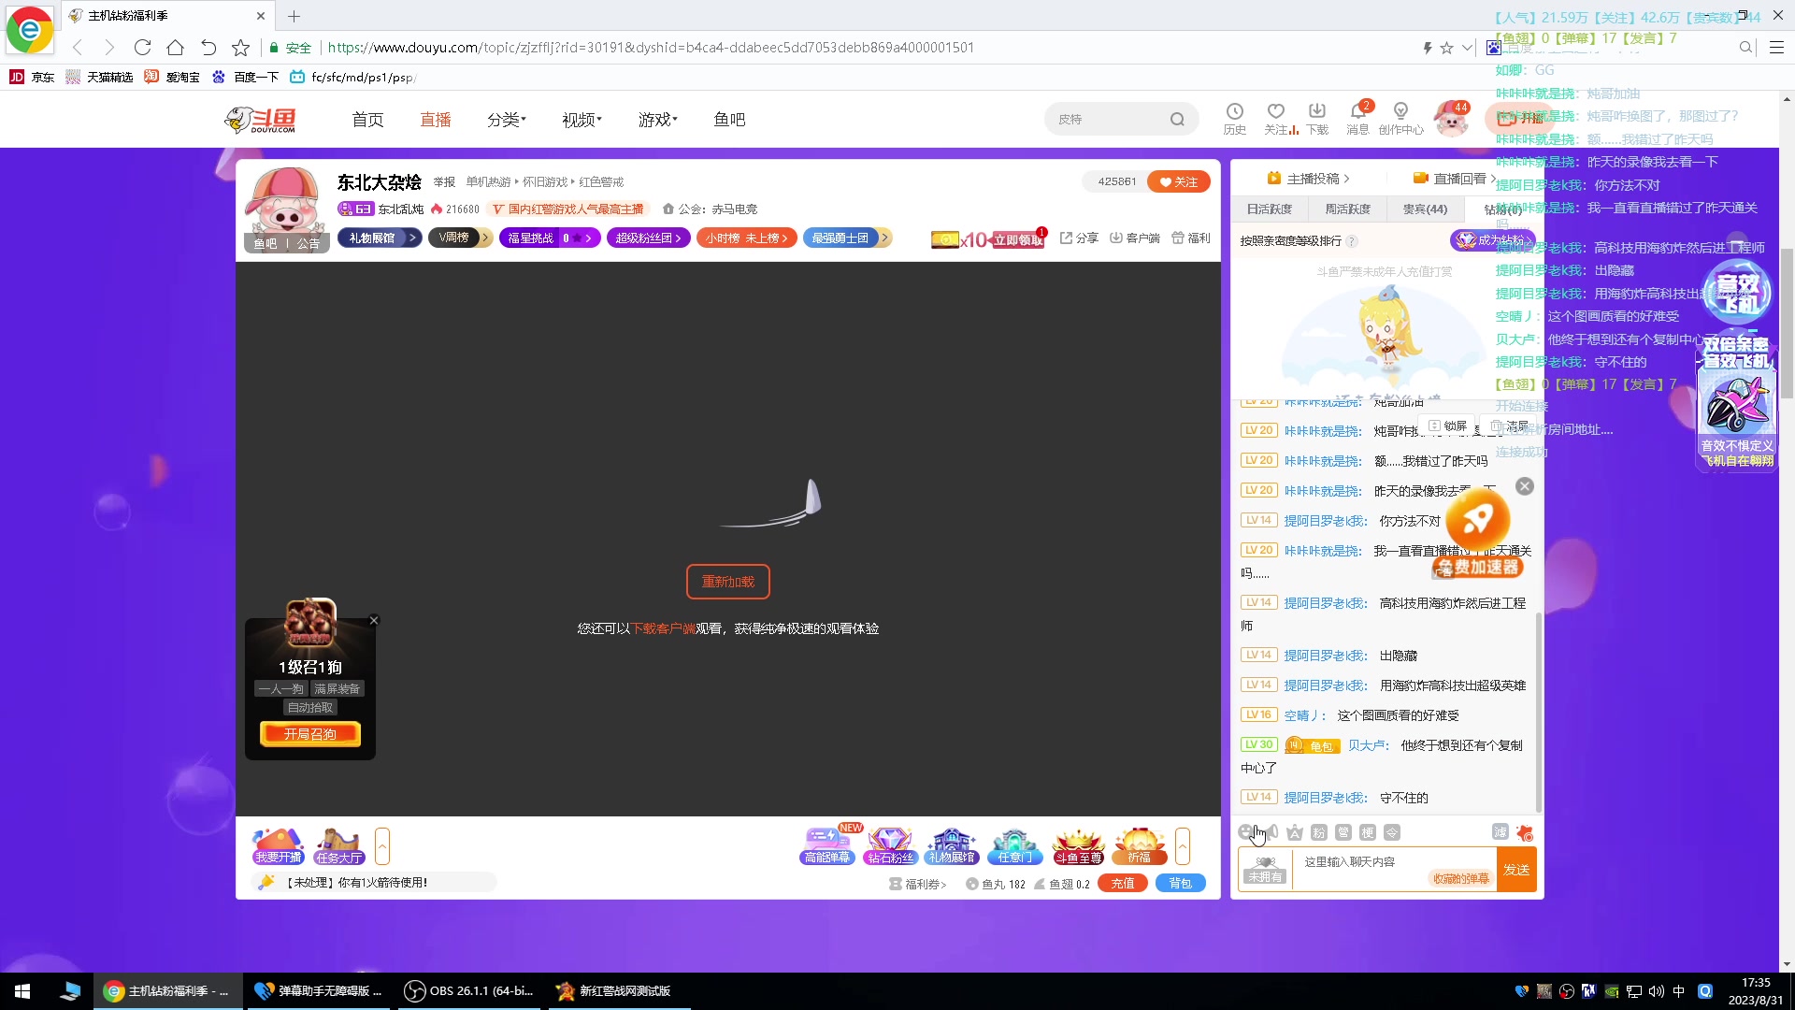The height and width of the screenshot is (1010, 1795).
Task: Click the 关注 follow button
Action: coord(1178,181)
